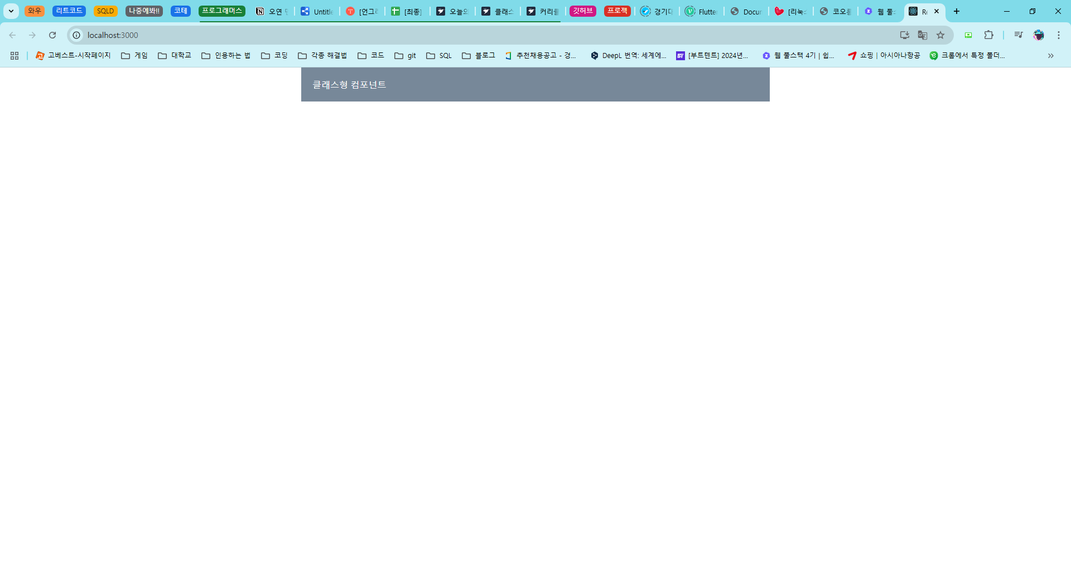Open the git bookmark folder

[x=406, y=56]
